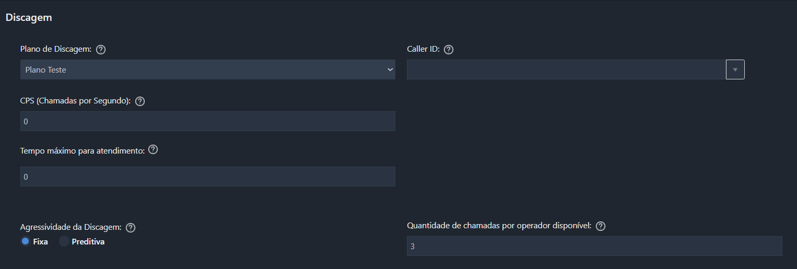Click help icon beside Plano de Discagem
797x269 pixels.
(101, 50)
